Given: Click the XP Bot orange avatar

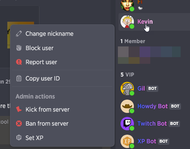Looking at the screenshot, I should coord(127,141).
